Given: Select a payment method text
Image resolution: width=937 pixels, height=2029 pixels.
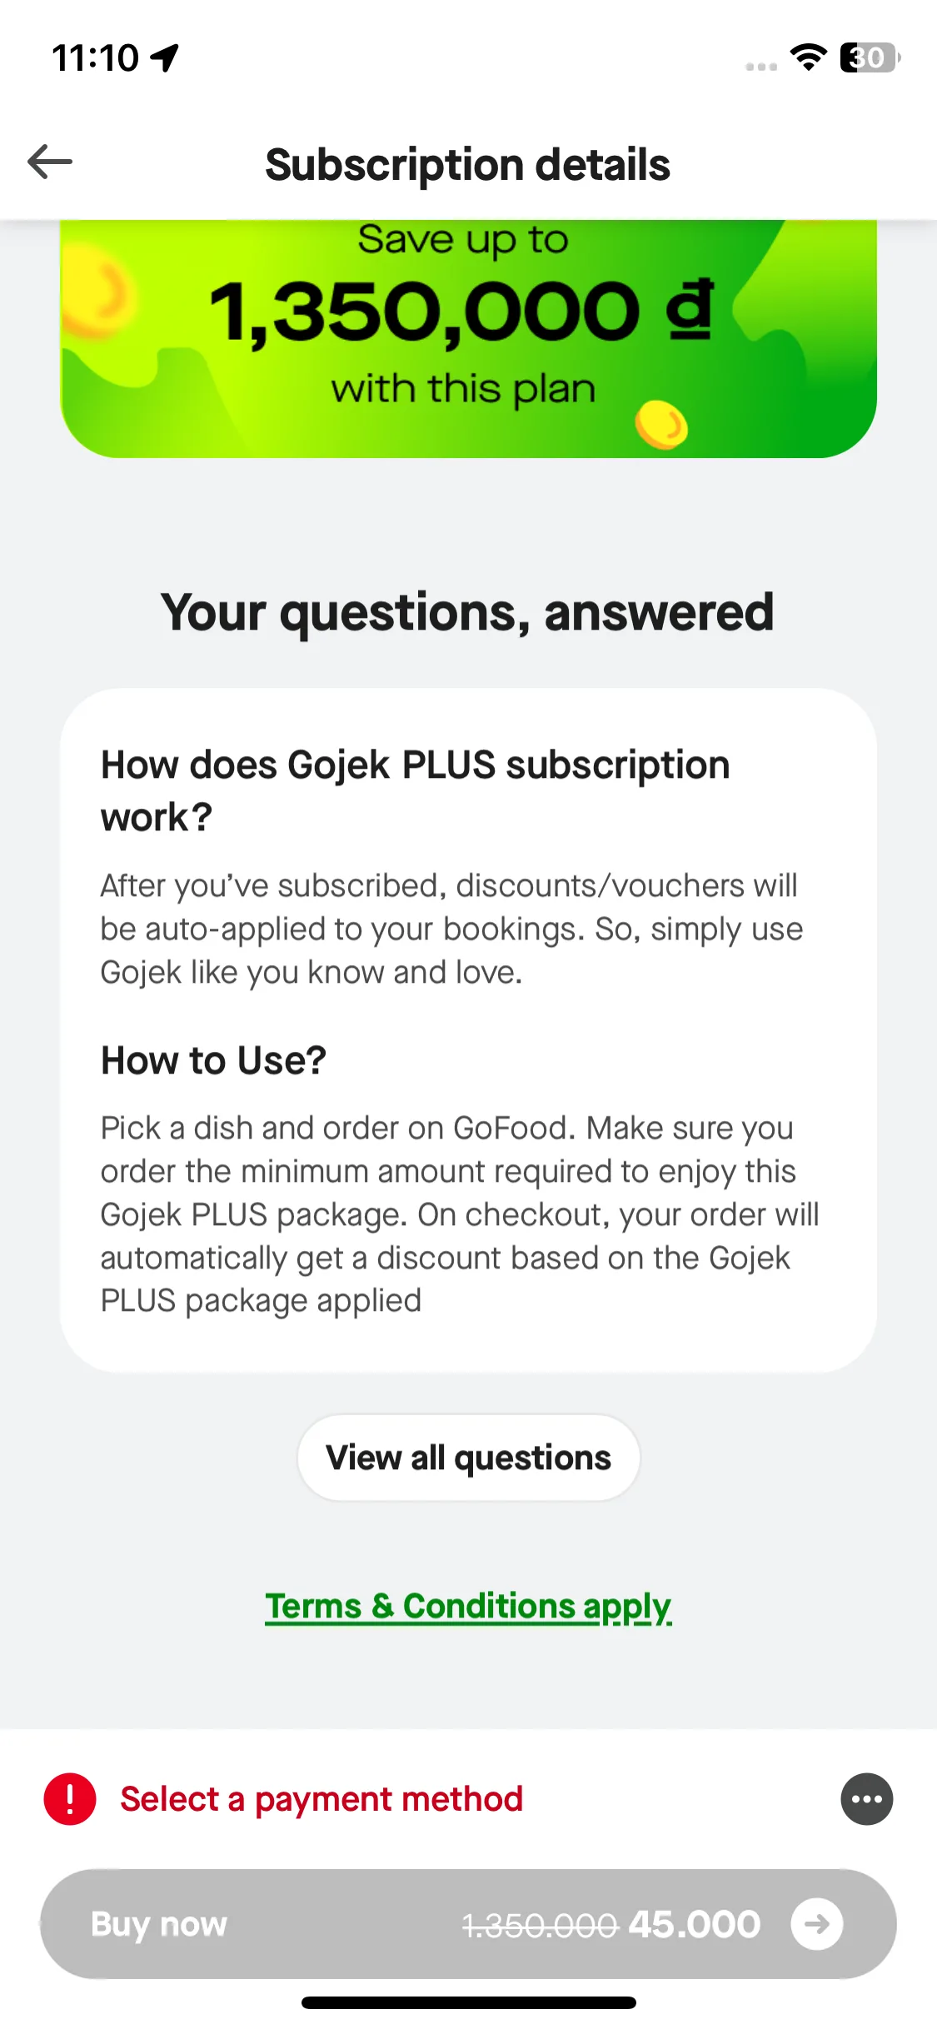Looking at the screenshot, I should coord(321,1798).
